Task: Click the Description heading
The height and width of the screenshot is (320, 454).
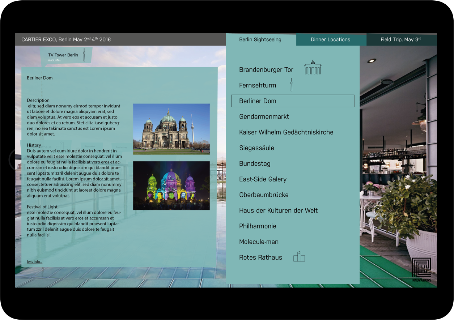Action: (x=38, y=100)
